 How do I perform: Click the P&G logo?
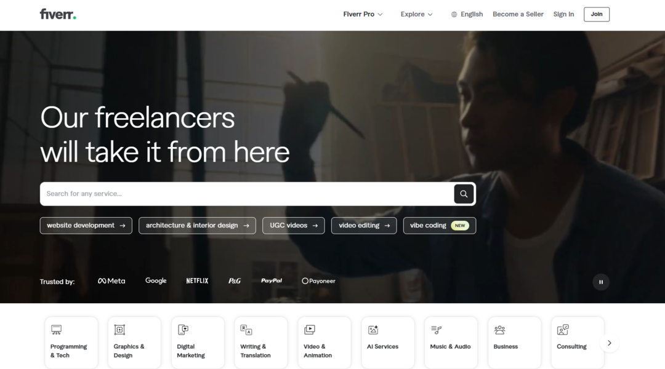(235, 281)
